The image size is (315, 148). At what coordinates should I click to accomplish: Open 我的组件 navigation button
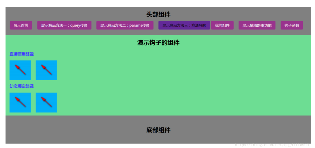(222, 25)
